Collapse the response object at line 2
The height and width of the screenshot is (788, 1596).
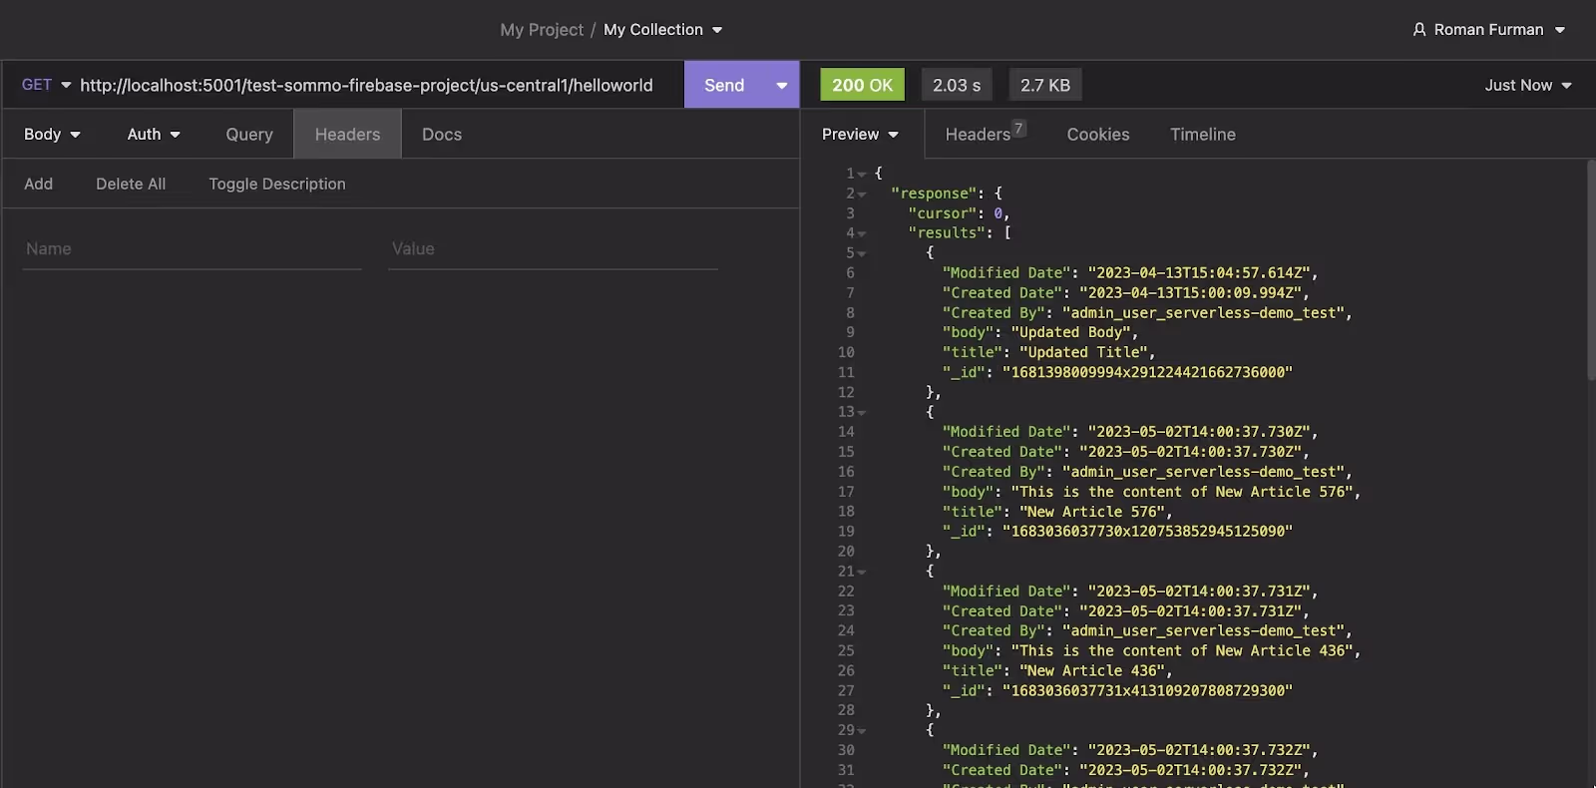(862, 195)
